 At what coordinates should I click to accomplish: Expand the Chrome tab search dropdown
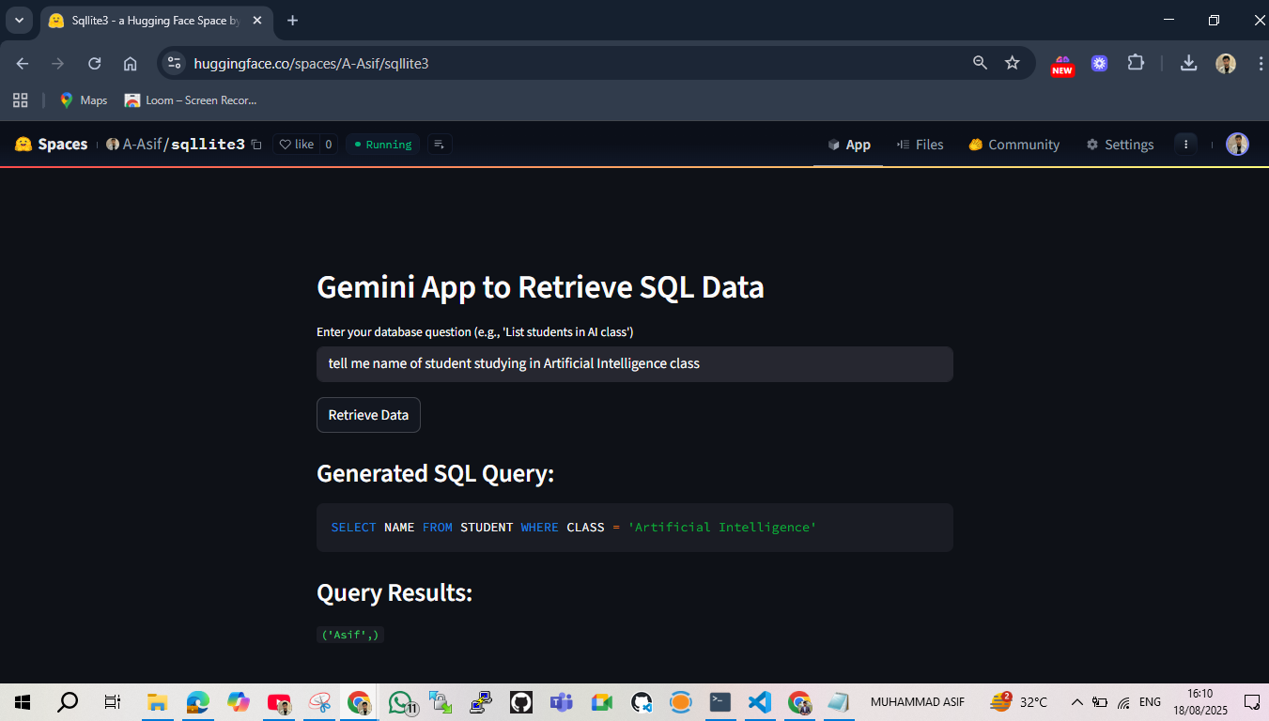click(x=19, y=21)
